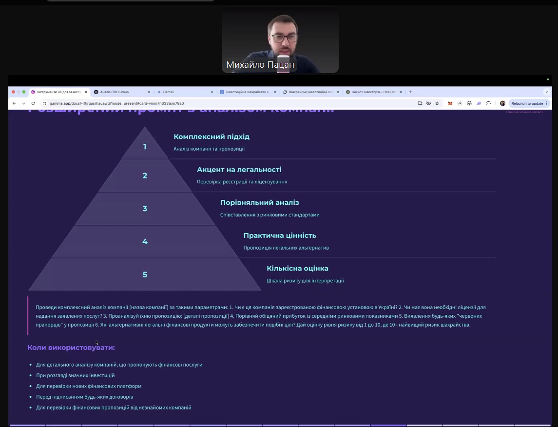
Task: Close the Захист інвесторів tab
Action: (x=401, y=92)
